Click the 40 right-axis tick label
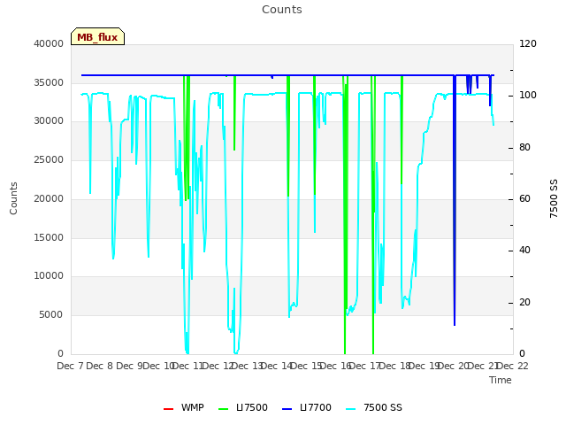The width and height of the screenshot is (566, 425). [524, 251]
